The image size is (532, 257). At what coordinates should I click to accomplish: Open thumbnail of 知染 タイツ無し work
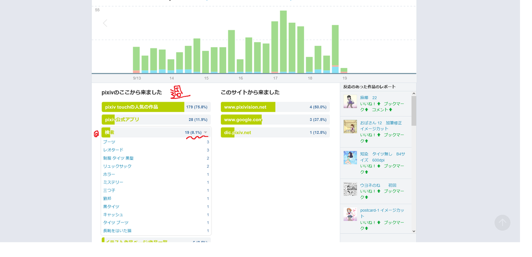pos(350,158)
